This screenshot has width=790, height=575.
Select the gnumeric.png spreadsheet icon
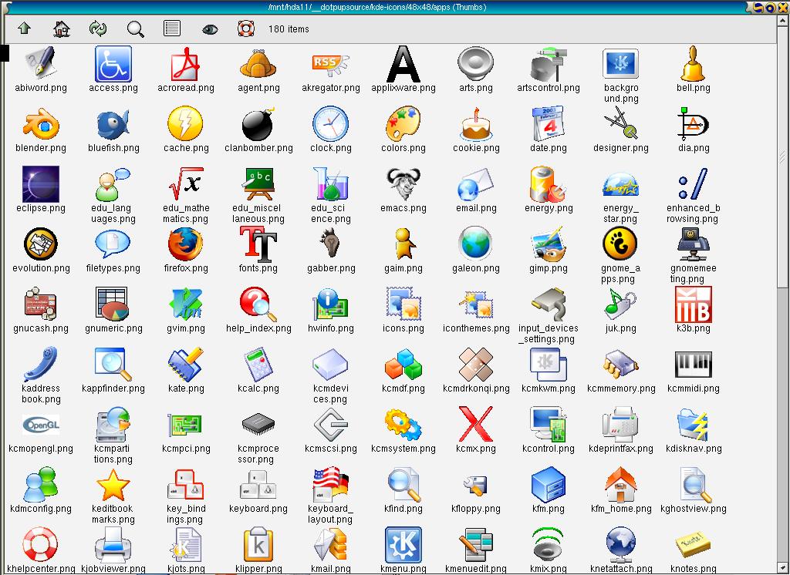[113, 304]
